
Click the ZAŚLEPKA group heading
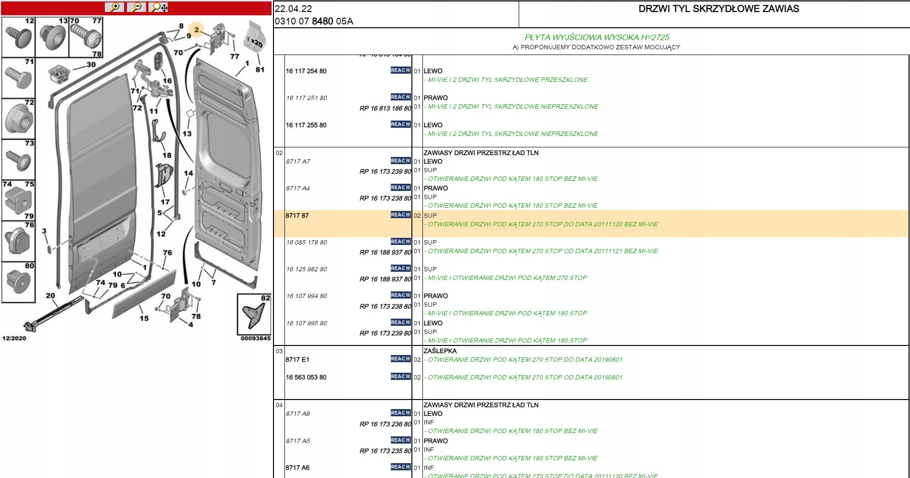pyautogui.click(x=440, y=351)
